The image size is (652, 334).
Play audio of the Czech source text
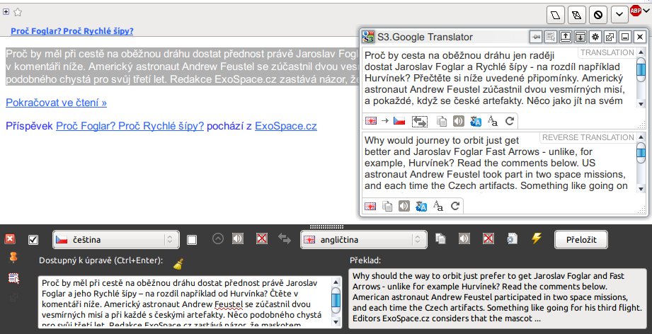238,238
